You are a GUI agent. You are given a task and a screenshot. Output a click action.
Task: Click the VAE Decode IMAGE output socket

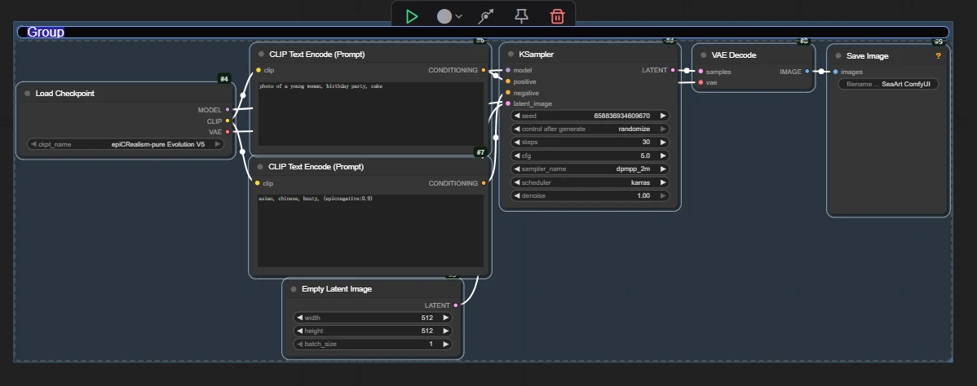point(807,72)
